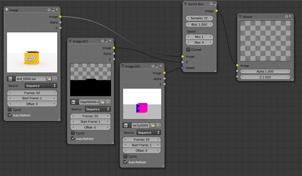Click image datablock icon beside end_0000.exr
Screen dimensions: 302x176
point(10,78)
